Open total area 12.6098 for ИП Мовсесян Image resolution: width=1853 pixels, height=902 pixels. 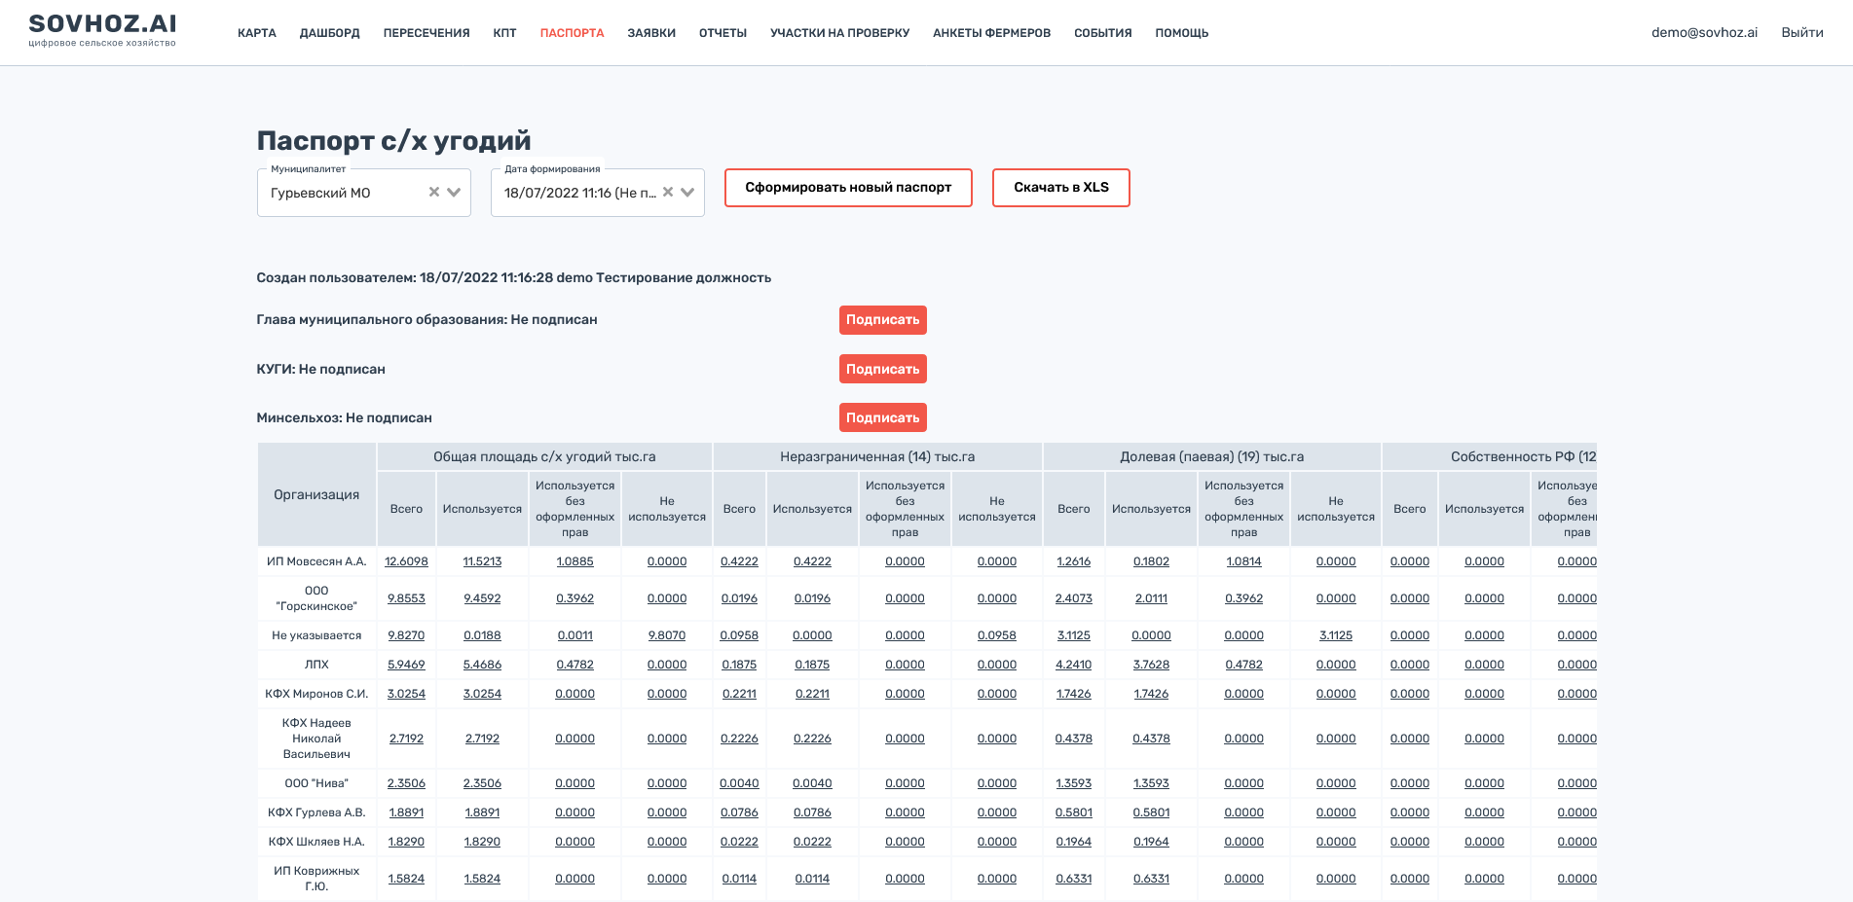click(406, 561)
